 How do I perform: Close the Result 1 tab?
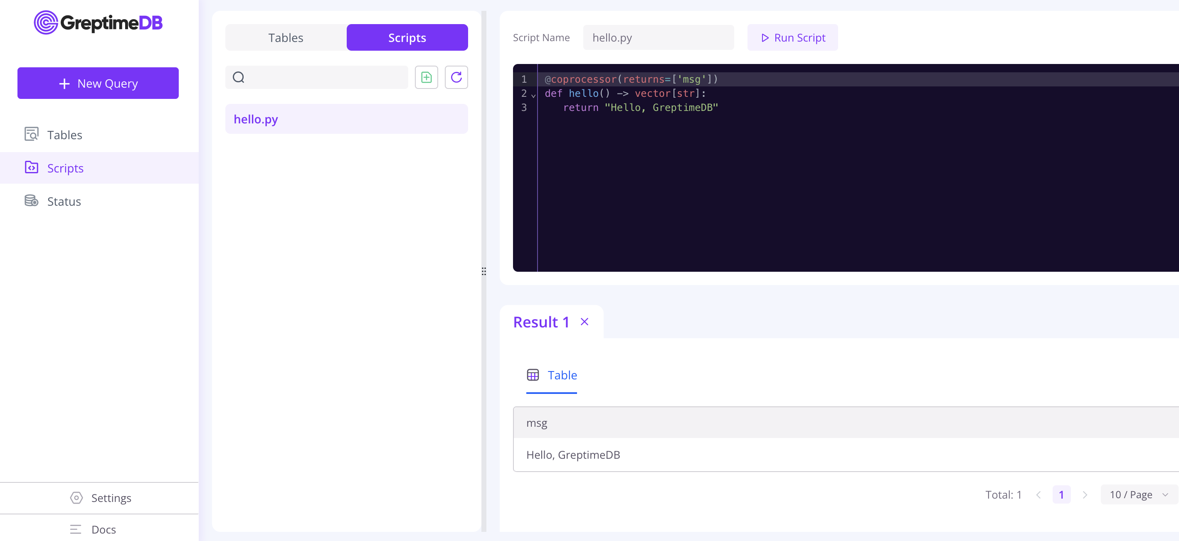coord(585,322)
